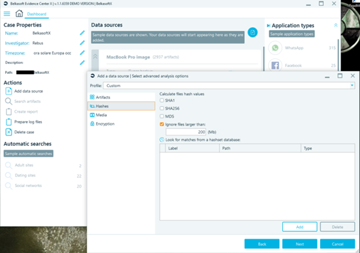
Task: Click the WhatsApp application icon
Action: pos(275,48)
